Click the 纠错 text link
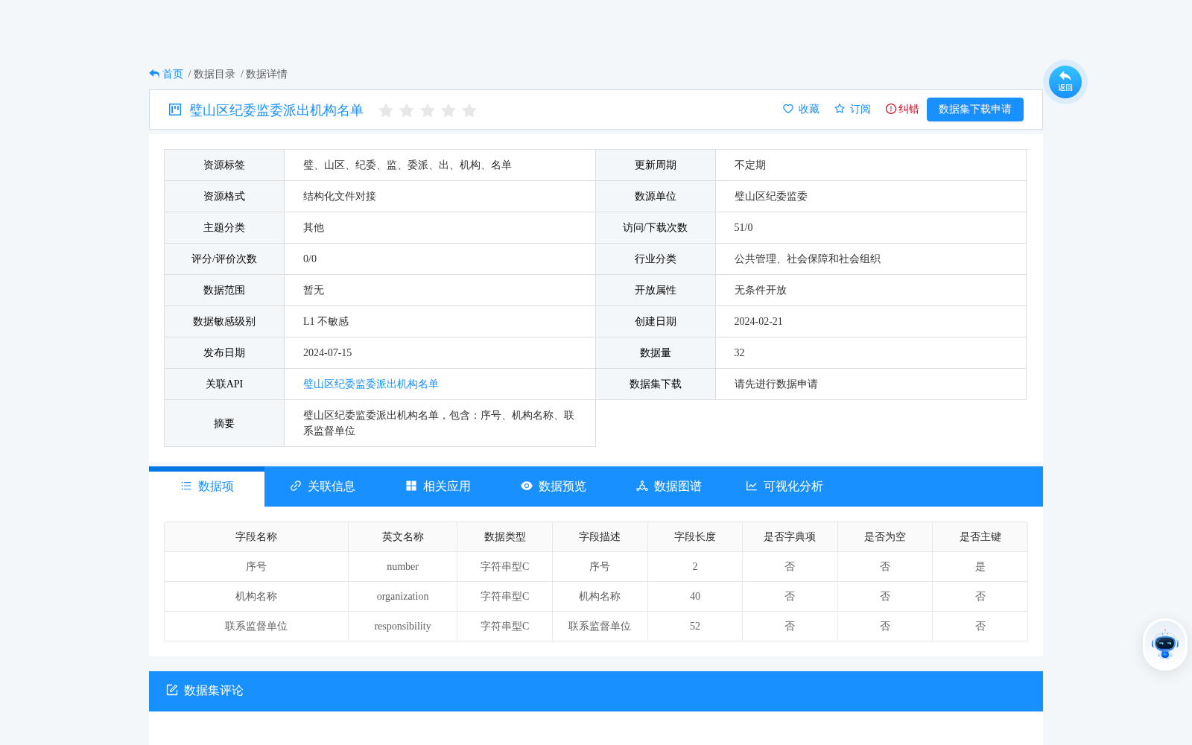The width and height of the screenshot is (1192, 745). [909, 109]
